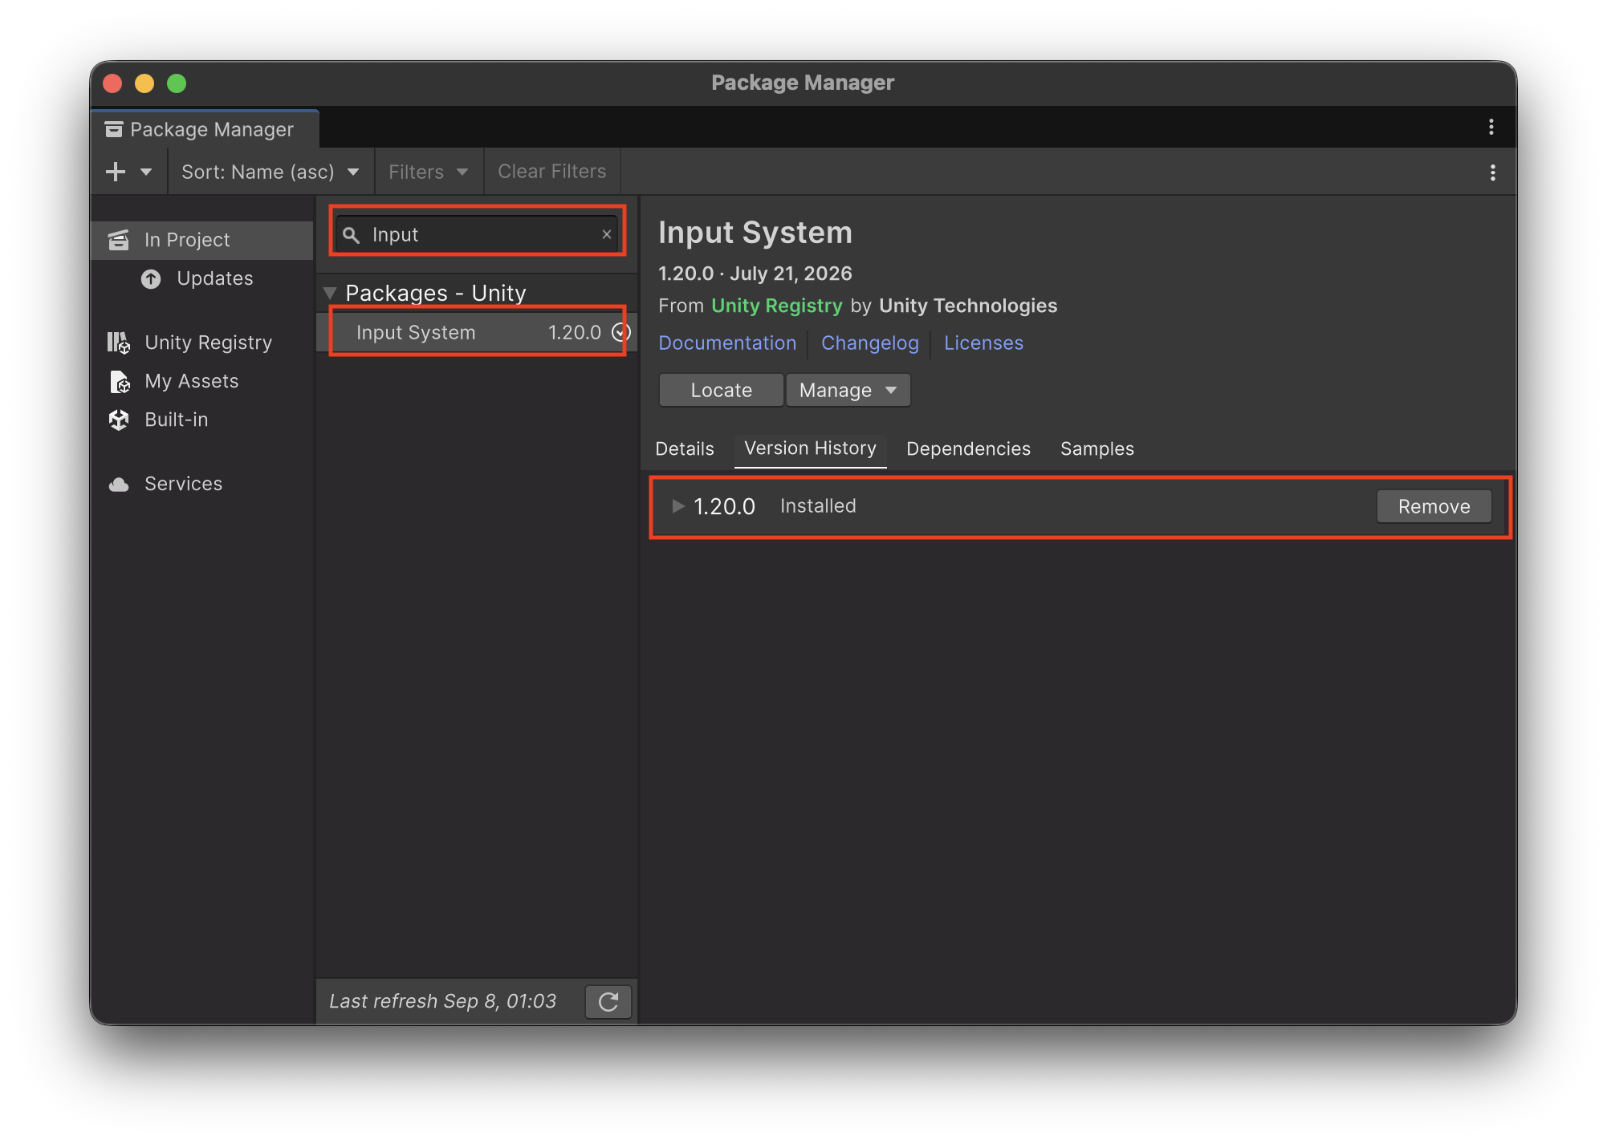Click Clear Filters button
The image size is (1607, 1144).
(x=551, y=172)
